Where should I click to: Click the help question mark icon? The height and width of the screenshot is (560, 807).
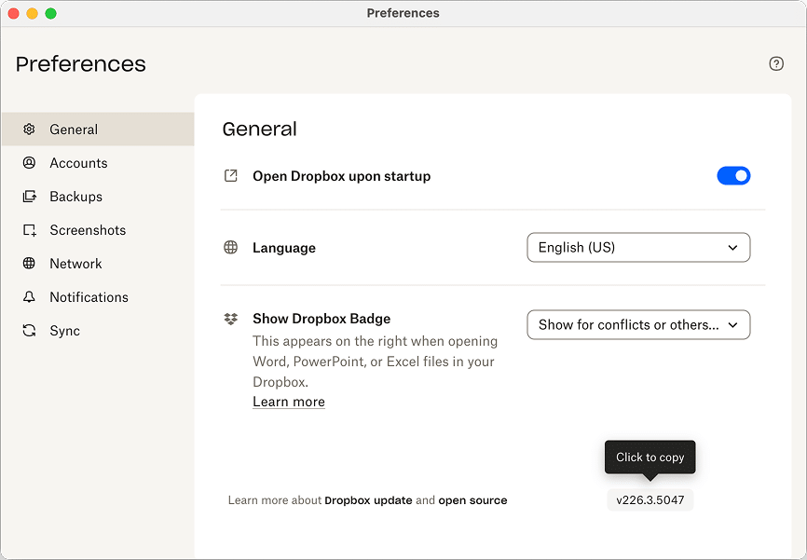[x=776, y=63]
